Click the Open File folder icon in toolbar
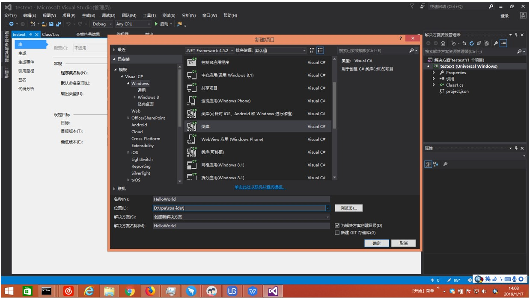 44,24
